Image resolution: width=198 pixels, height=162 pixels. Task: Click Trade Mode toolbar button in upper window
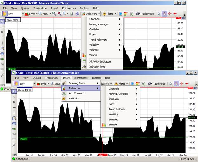(145, 14)
